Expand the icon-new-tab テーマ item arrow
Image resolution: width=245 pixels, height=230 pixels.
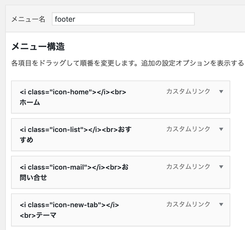click(x=221, y=204)
